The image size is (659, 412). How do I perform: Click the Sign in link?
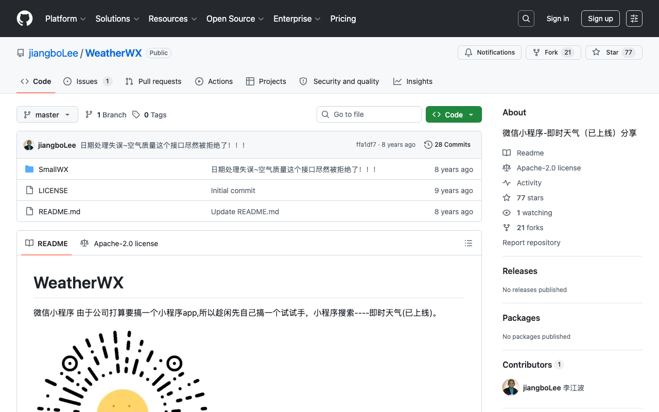pos(558,19)
